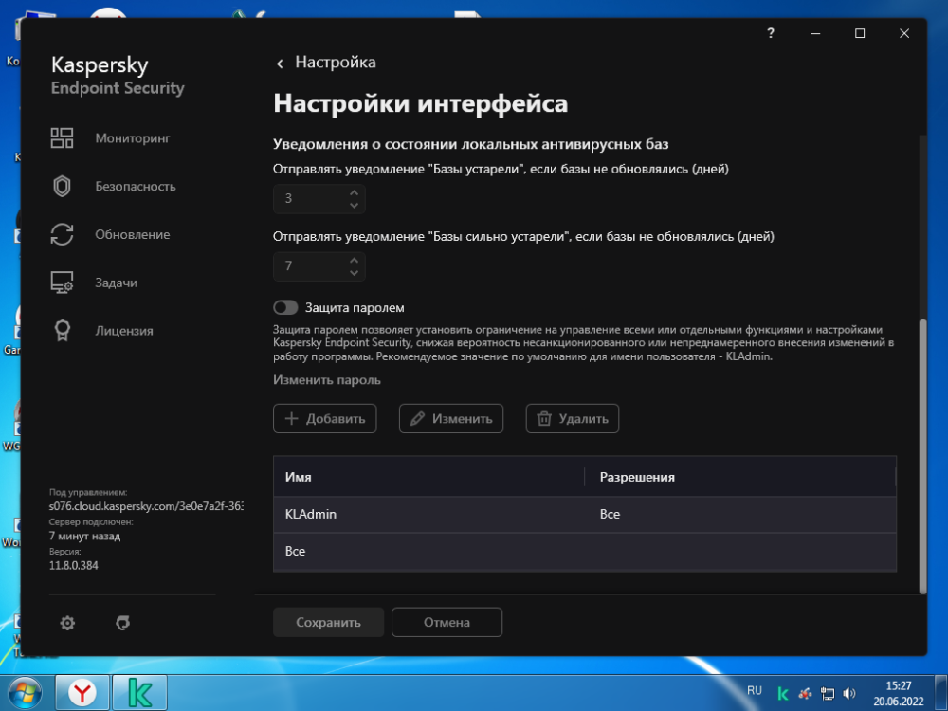Click the taskbar clock showing 15:27
948x711 pixels.
[x=899, y=693]
